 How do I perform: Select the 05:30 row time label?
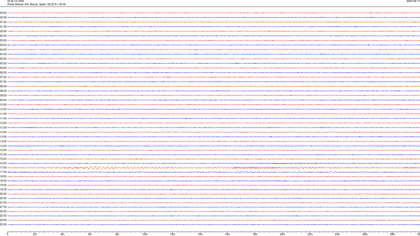pyautogui.click(x=3, y=63)
